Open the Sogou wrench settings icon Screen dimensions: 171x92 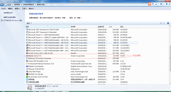169,4
